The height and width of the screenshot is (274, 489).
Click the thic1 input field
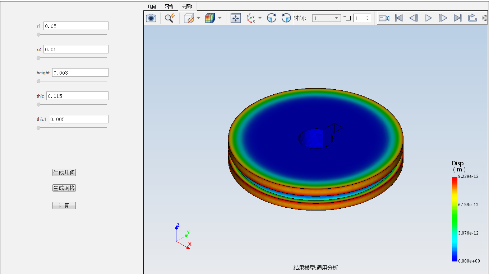[79, 119]
